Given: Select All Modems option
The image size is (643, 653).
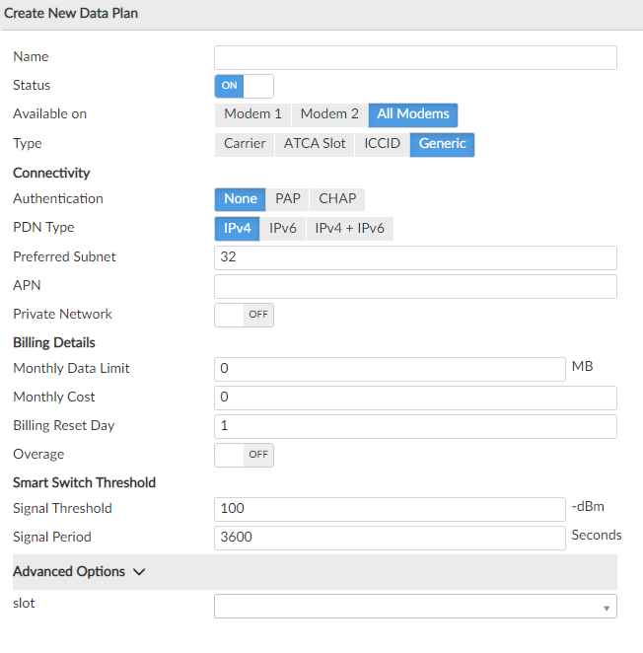Looking at the screenshot, I should pyautogui.click(x=413, y=114).
